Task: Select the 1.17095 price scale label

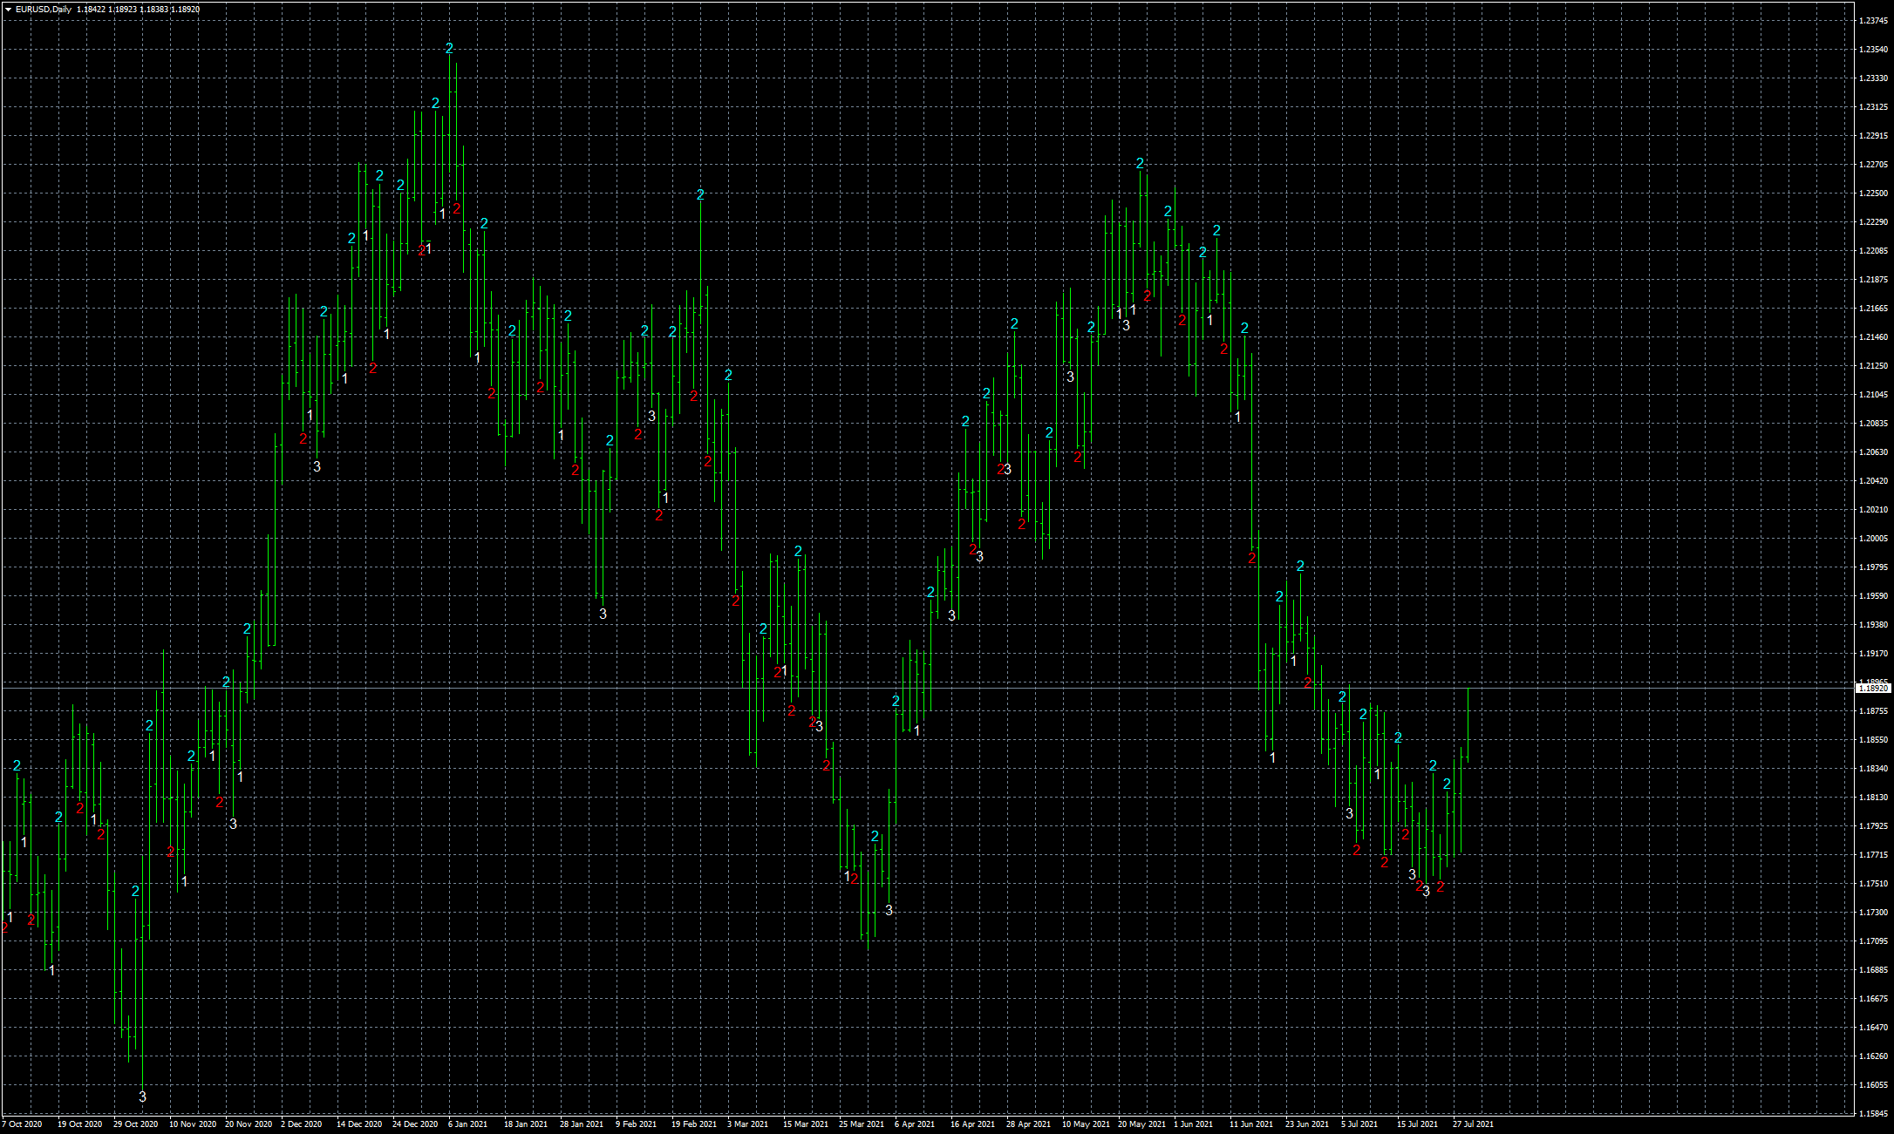Action: coord(1873,941)
